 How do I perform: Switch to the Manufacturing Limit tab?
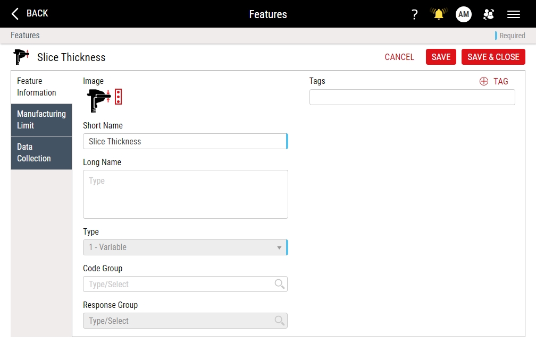click(x=41, y=120)
